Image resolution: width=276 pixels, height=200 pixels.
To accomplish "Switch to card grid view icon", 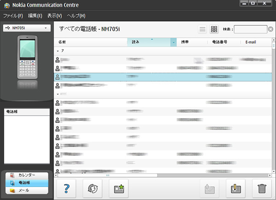I will coord(214,29).
